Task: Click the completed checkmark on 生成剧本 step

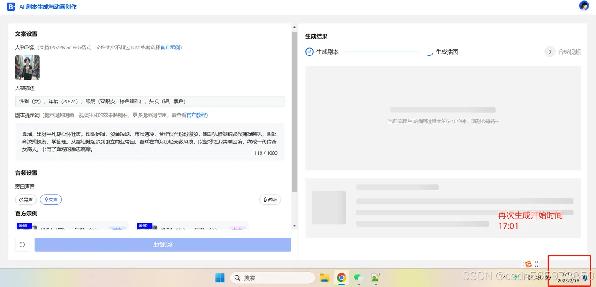Action: [309, 52]
